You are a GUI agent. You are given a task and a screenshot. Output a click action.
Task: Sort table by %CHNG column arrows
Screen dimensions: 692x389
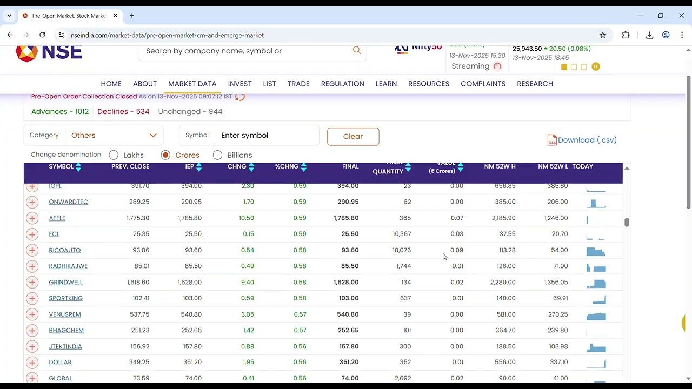(304, 167)
